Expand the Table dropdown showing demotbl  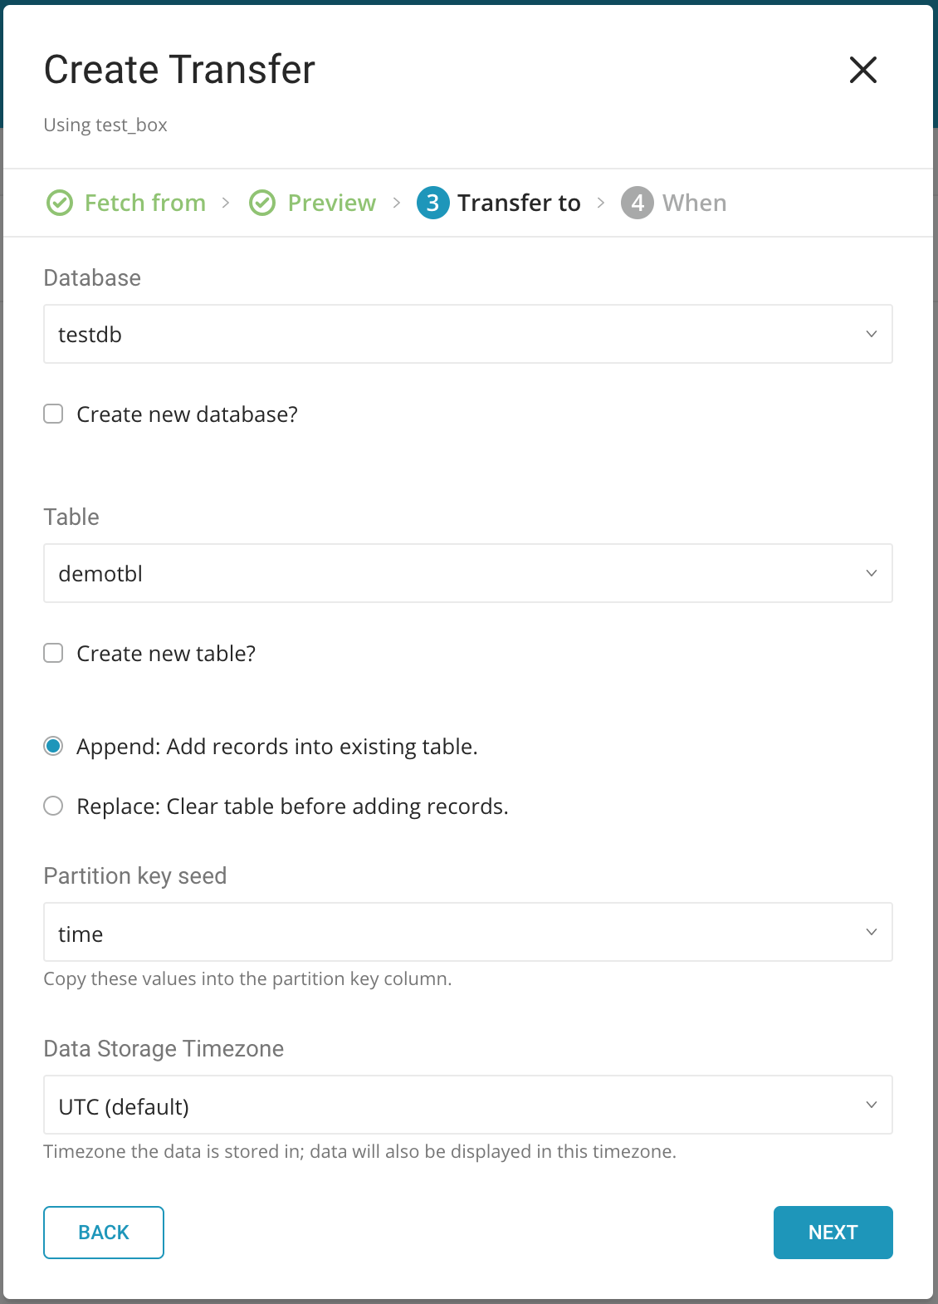click(x=467, y=573)
